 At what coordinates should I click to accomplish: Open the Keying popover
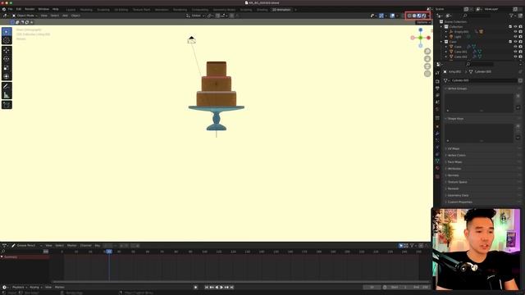(35, 288)
